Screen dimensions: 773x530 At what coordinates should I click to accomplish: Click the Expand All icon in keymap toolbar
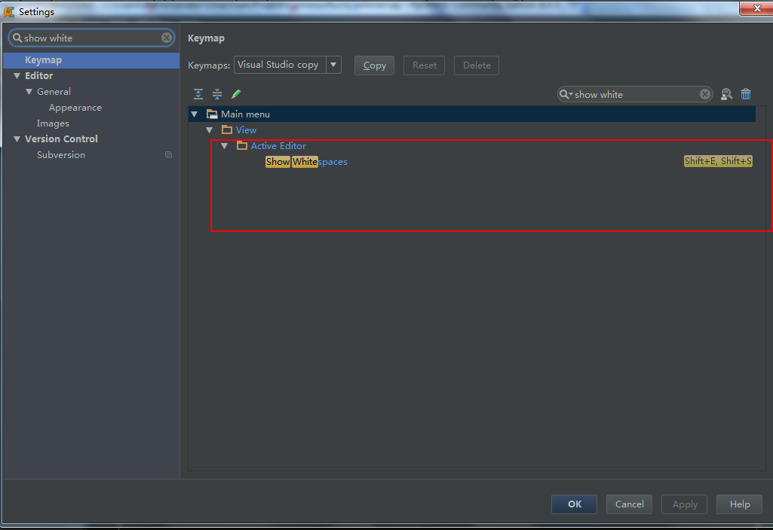click(198, 94)
